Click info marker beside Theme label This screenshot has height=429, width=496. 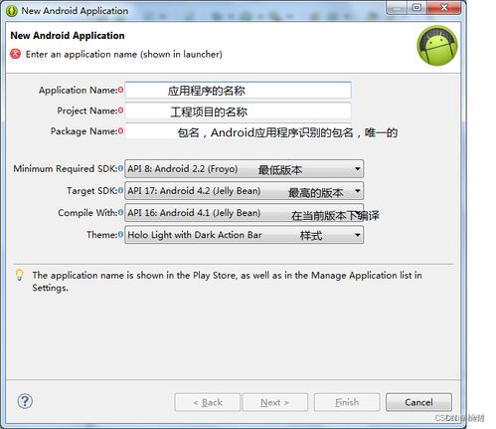(x=120, y=235)
